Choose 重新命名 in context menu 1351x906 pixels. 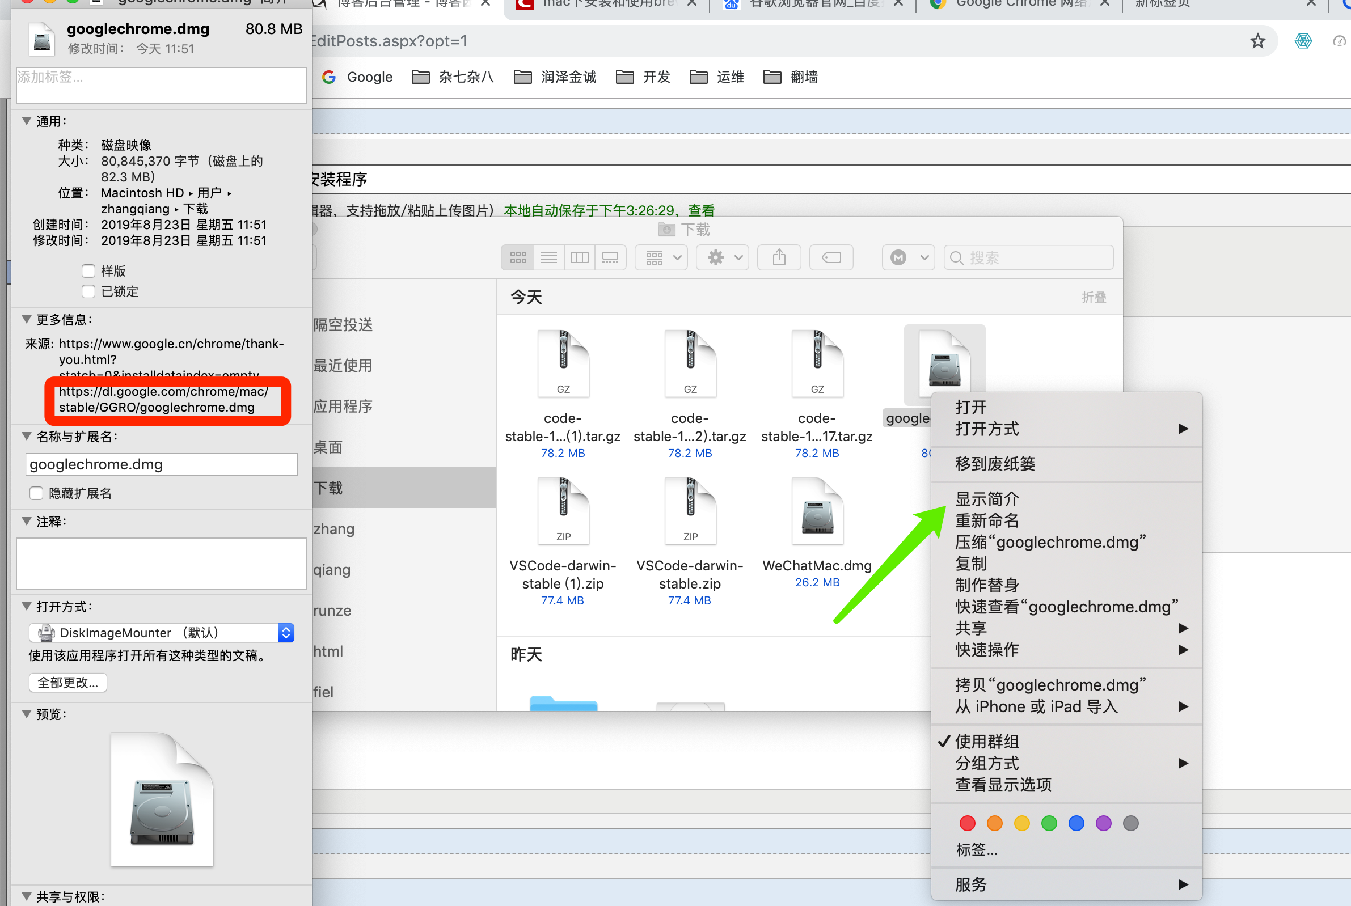tap(987, 520)
